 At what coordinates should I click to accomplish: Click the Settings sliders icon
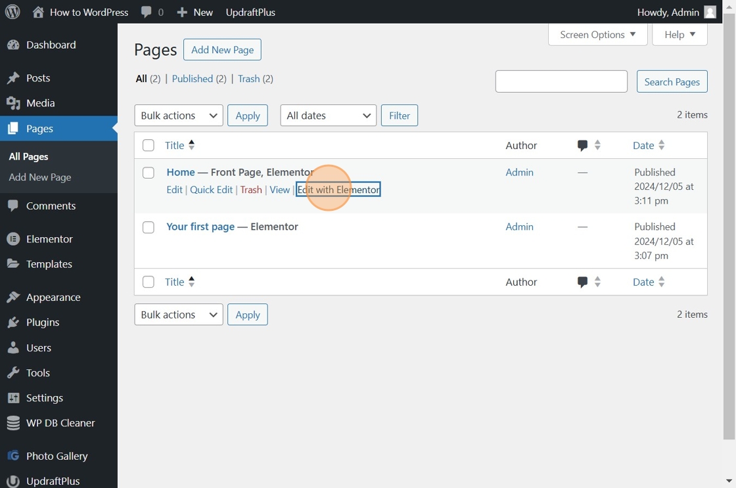[13, 398]
